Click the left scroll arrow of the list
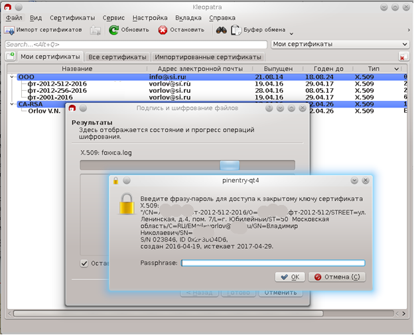 [10, 314]
